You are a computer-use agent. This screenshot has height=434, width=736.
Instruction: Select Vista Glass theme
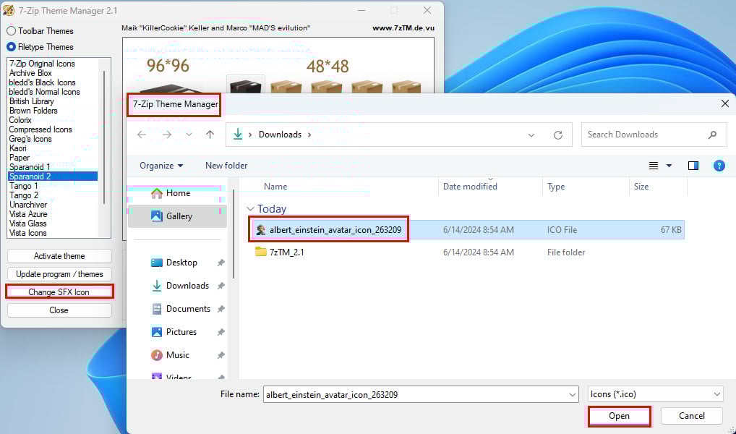27,223
